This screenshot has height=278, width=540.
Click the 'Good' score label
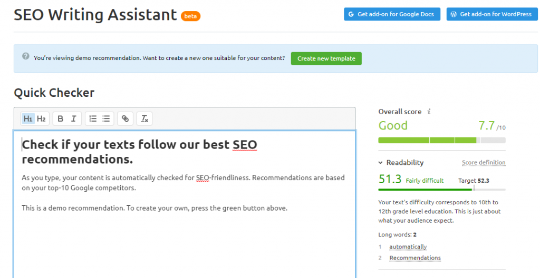click(393, 125)
